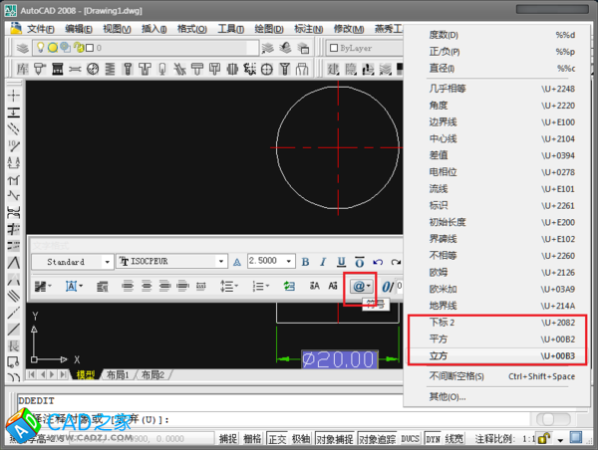598x450 pixels.
Task: Click the undo arrow in text editor
Action: click(380, 262)
